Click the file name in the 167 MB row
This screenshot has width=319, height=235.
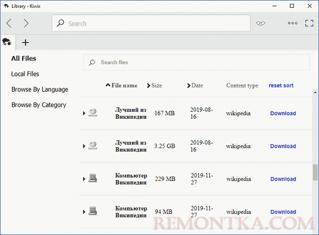tap(131, 113)
